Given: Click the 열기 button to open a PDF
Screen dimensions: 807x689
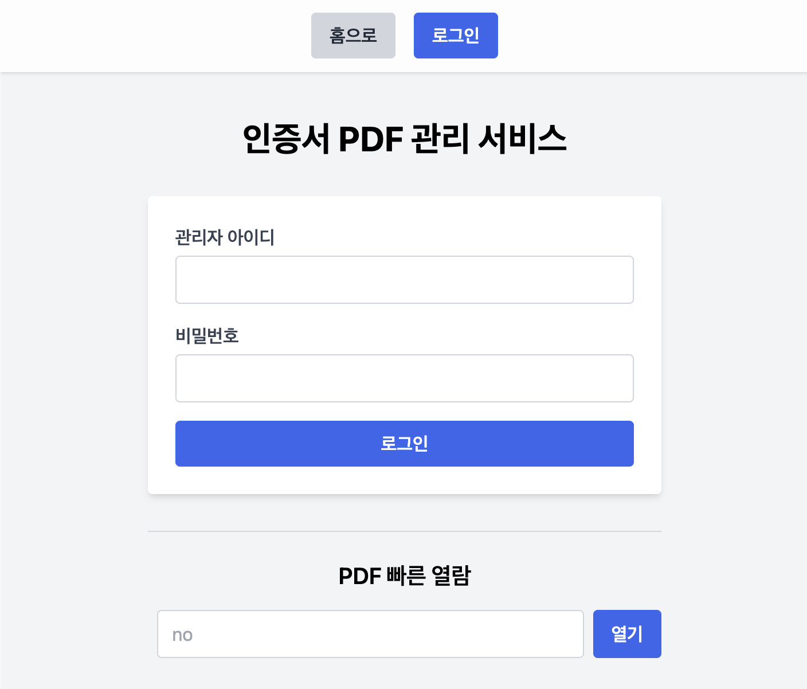Looking at the screenshot, I should pyautogui.click(x=626, y=634).
